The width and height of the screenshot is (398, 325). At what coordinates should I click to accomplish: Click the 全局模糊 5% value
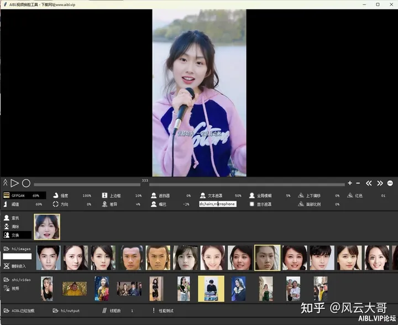coord(288,196)
